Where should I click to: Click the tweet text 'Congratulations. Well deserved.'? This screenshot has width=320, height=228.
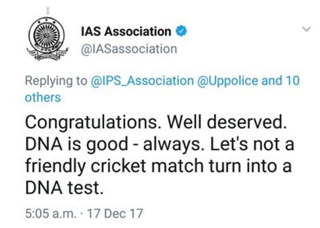155,122
